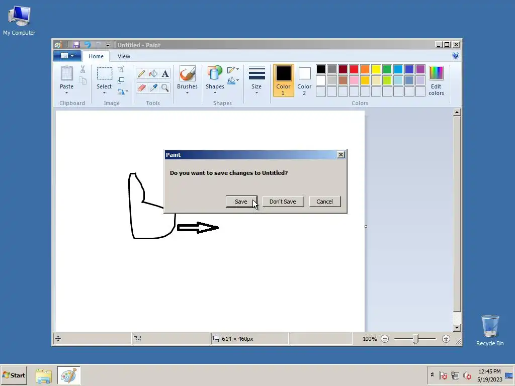The image size is (515, 386).
Task: Click the Cut scissors icon
Action: tap(83, 69)
